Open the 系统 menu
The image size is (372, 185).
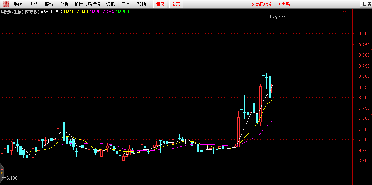[18, 4]
